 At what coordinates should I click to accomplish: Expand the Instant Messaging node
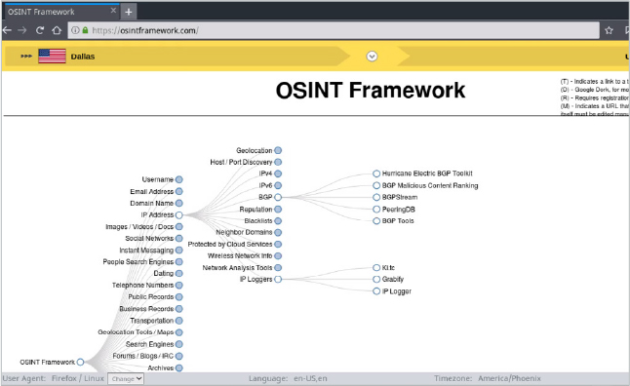[x=179, y=251]
